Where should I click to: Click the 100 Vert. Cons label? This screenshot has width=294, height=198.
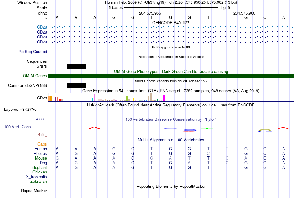(17, 127)
